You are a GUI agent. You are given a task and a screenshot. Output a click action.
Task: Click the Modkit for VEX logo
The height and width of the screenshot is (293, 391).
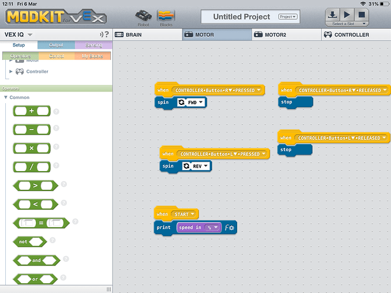56,17
